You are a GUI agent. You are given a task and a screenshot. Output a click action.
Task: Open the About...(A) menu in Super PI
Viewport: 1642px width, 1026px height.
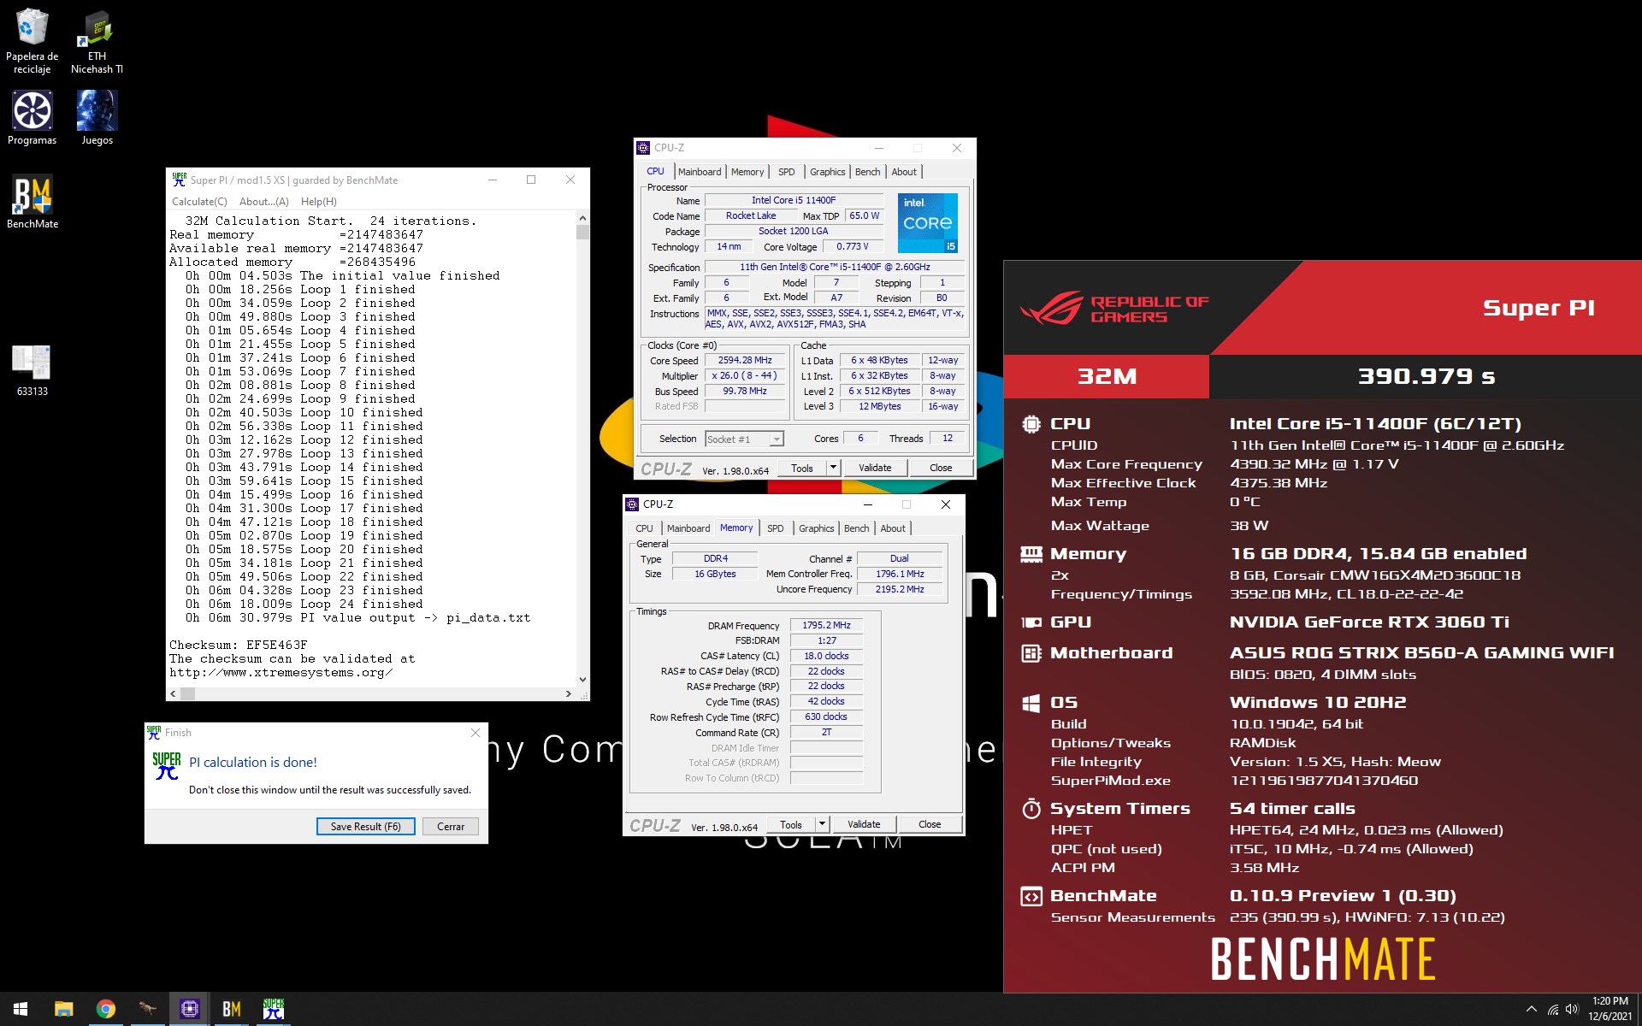point(263,202)
